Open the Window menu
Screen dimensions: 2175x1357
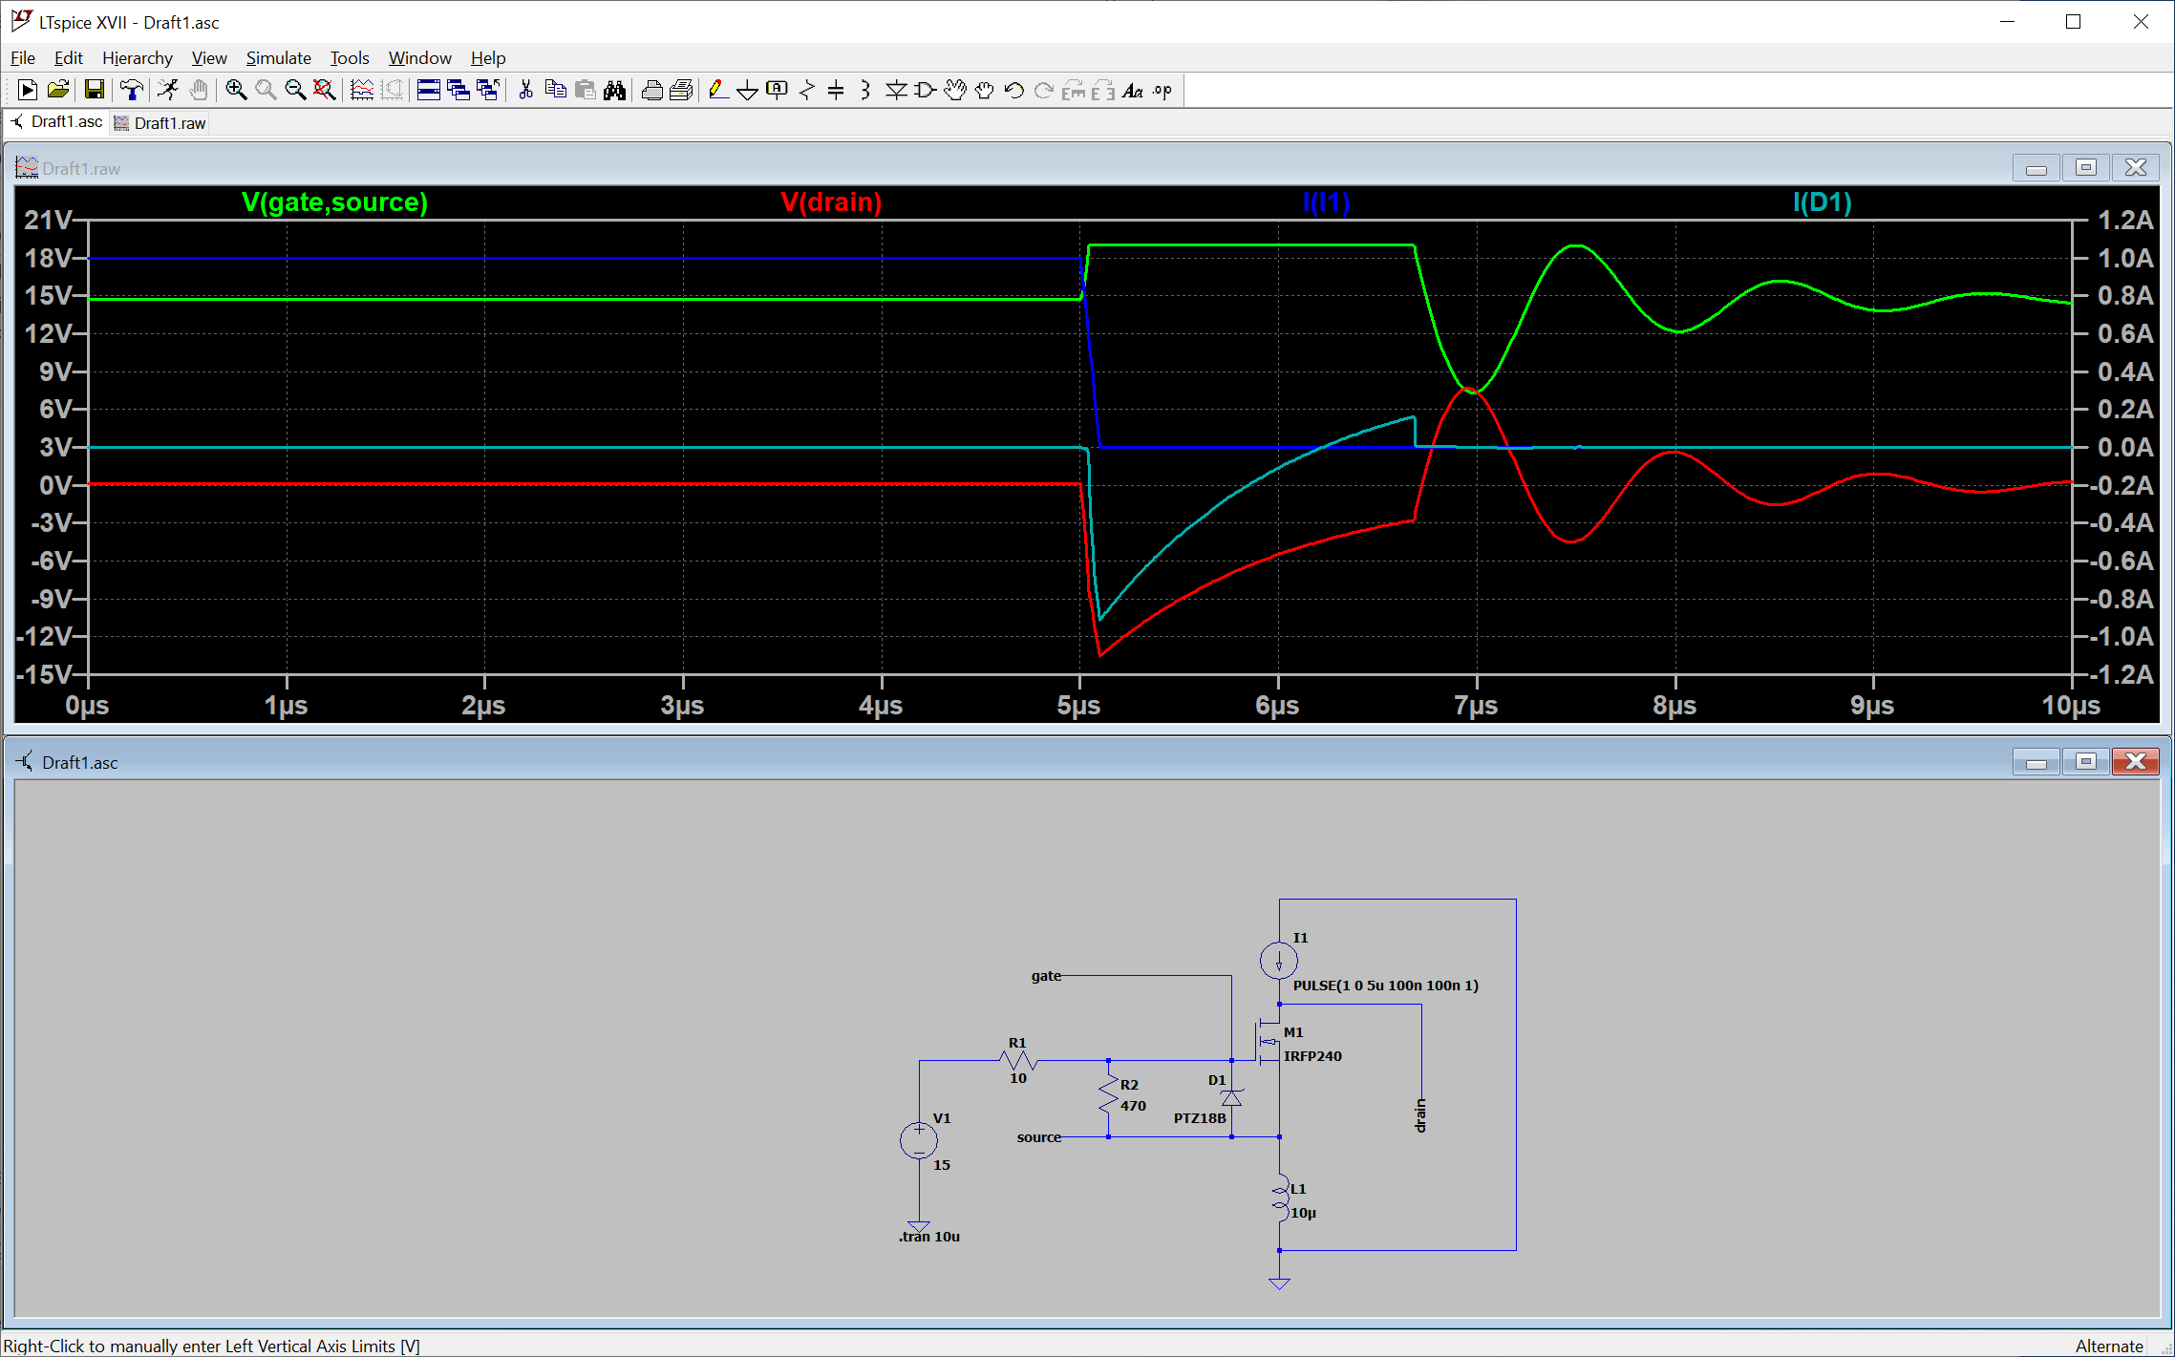click(x=419, y=58)
